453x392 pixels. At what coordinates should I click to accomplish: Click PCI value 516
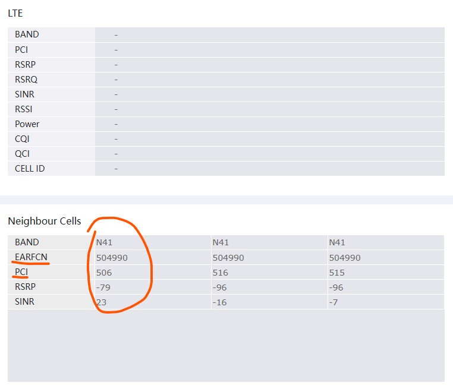tap(220, 273)
